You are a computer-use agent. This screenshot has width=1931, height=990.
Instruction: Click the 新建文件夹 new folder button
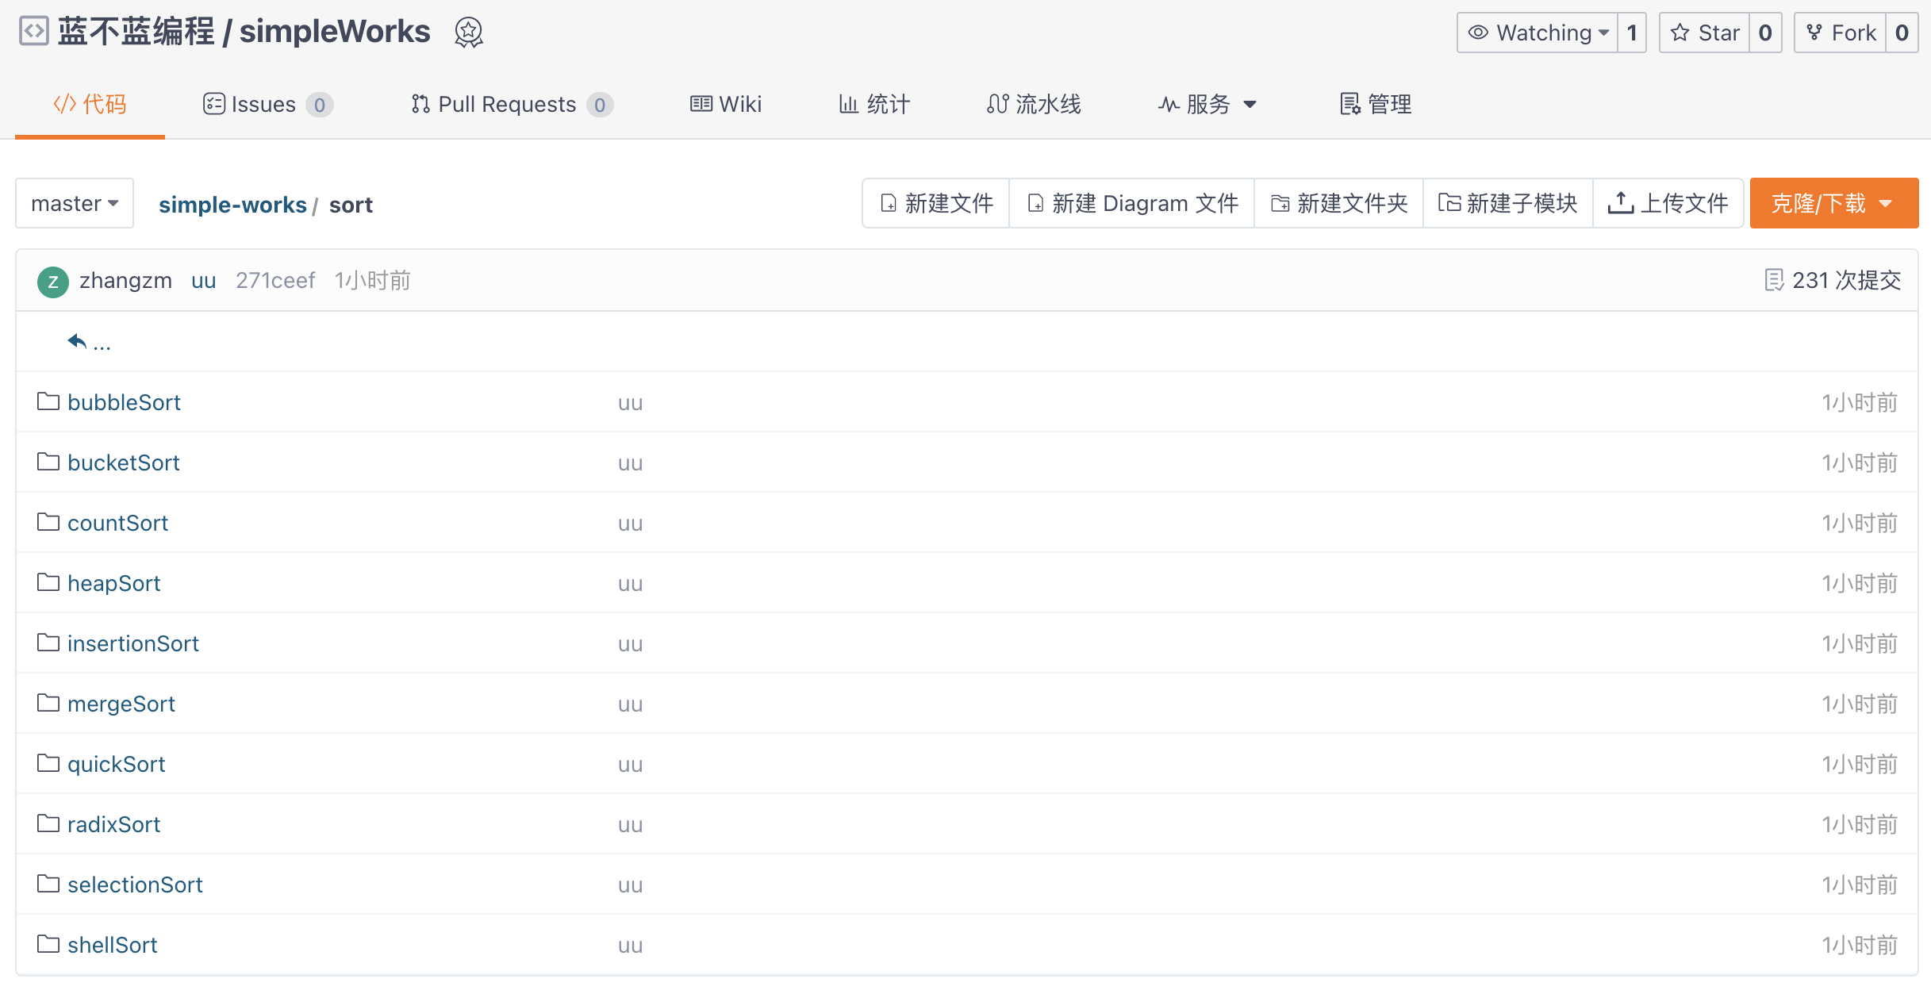click(1338, 203)
